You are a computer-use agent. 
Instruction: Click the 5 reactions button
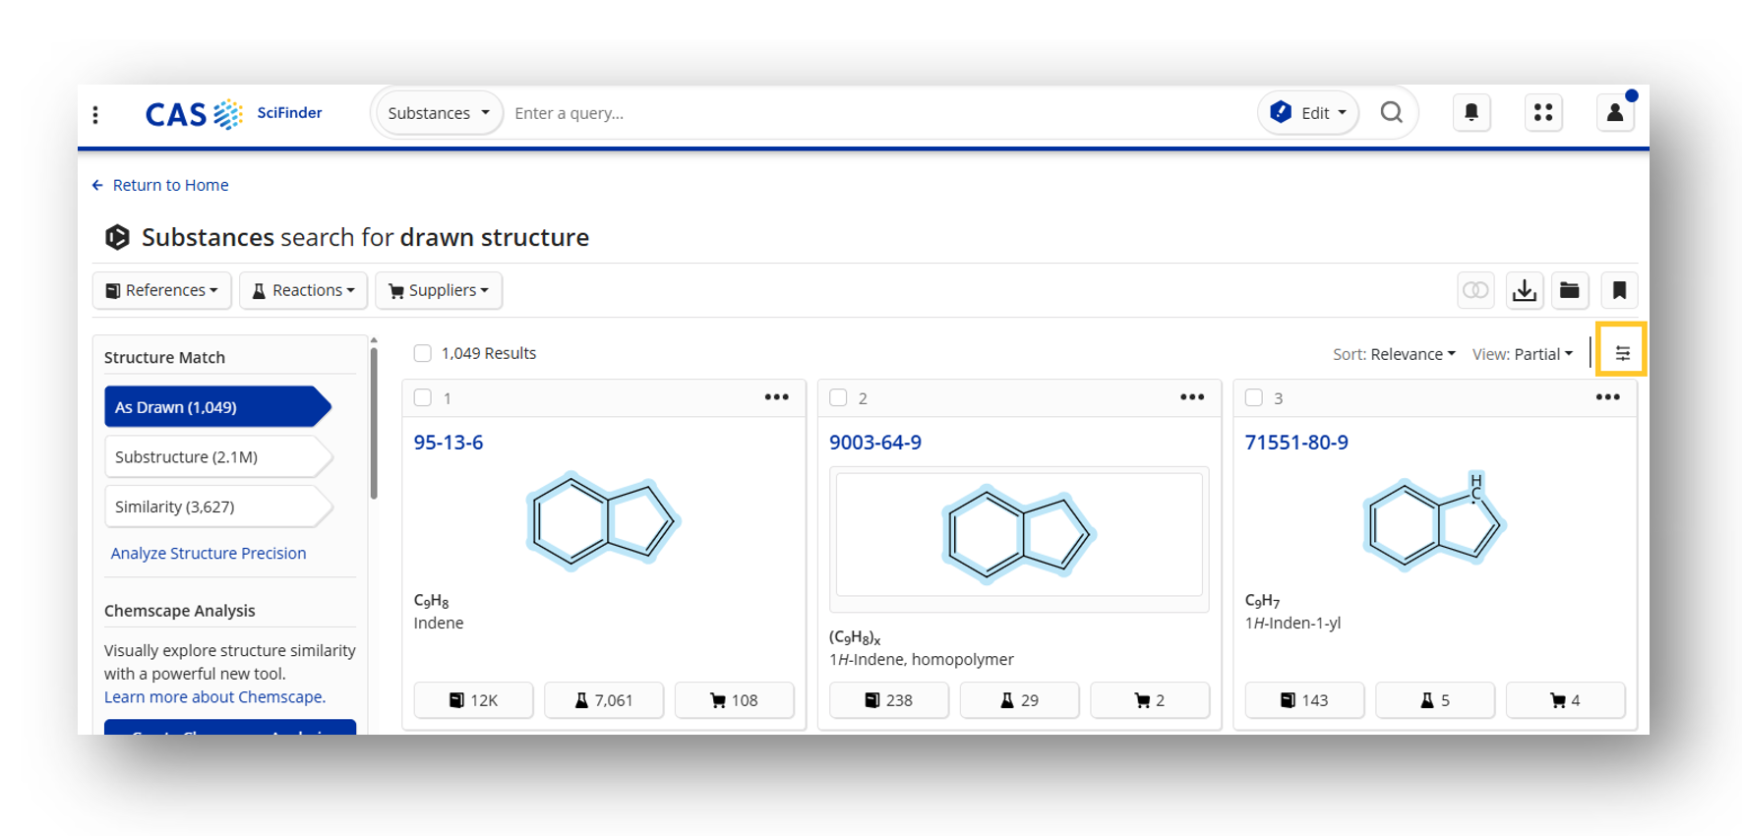tap(1435, 700)
